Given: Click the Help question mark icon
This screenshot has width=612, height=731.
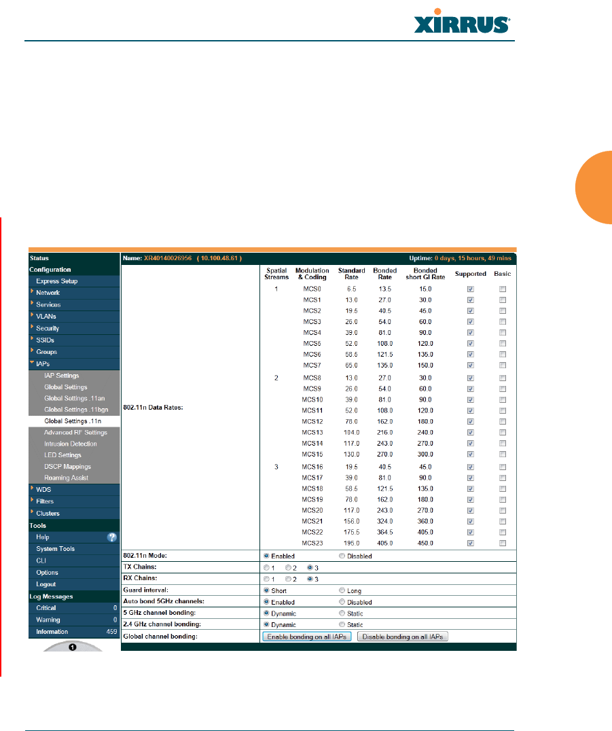Looking at the screenshot, I should [x=112, y=537].
